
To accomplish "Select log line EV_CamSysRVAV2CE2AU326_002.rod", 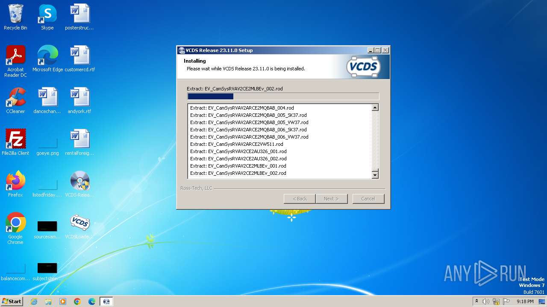I will coord(238,159).
